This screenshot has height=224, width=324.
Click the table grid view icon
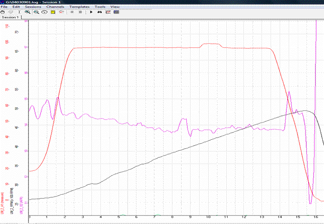[116, 12]
